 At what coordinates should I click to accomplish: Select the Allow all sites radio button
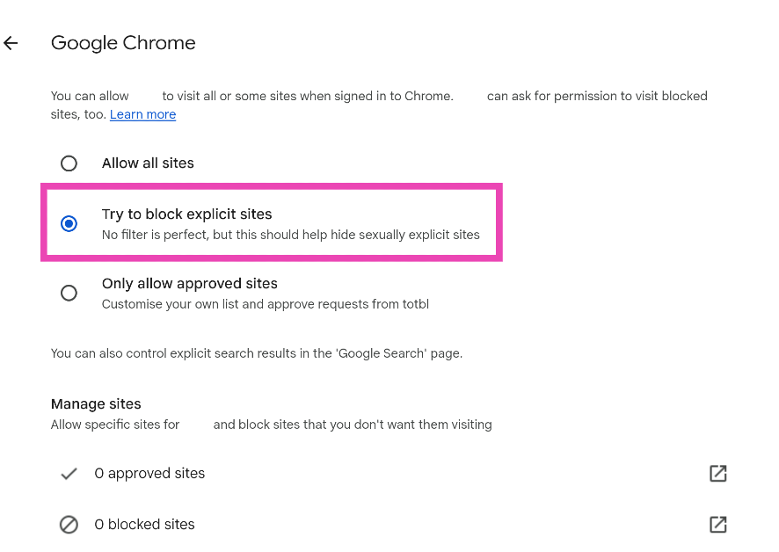point(69,163)
